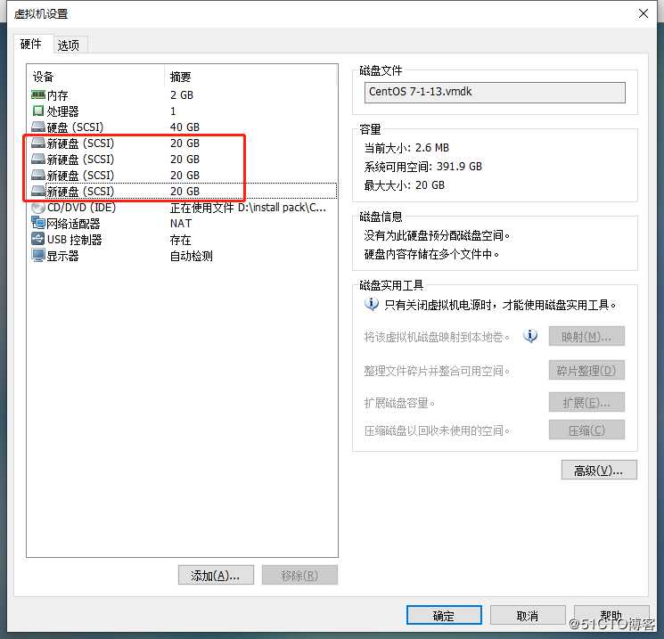Image resolution: width=664 pixels, height=639 pixels.
Task: Click the 正在使用文件 D:\install pack summary
Action: click(x=248, y=208)
